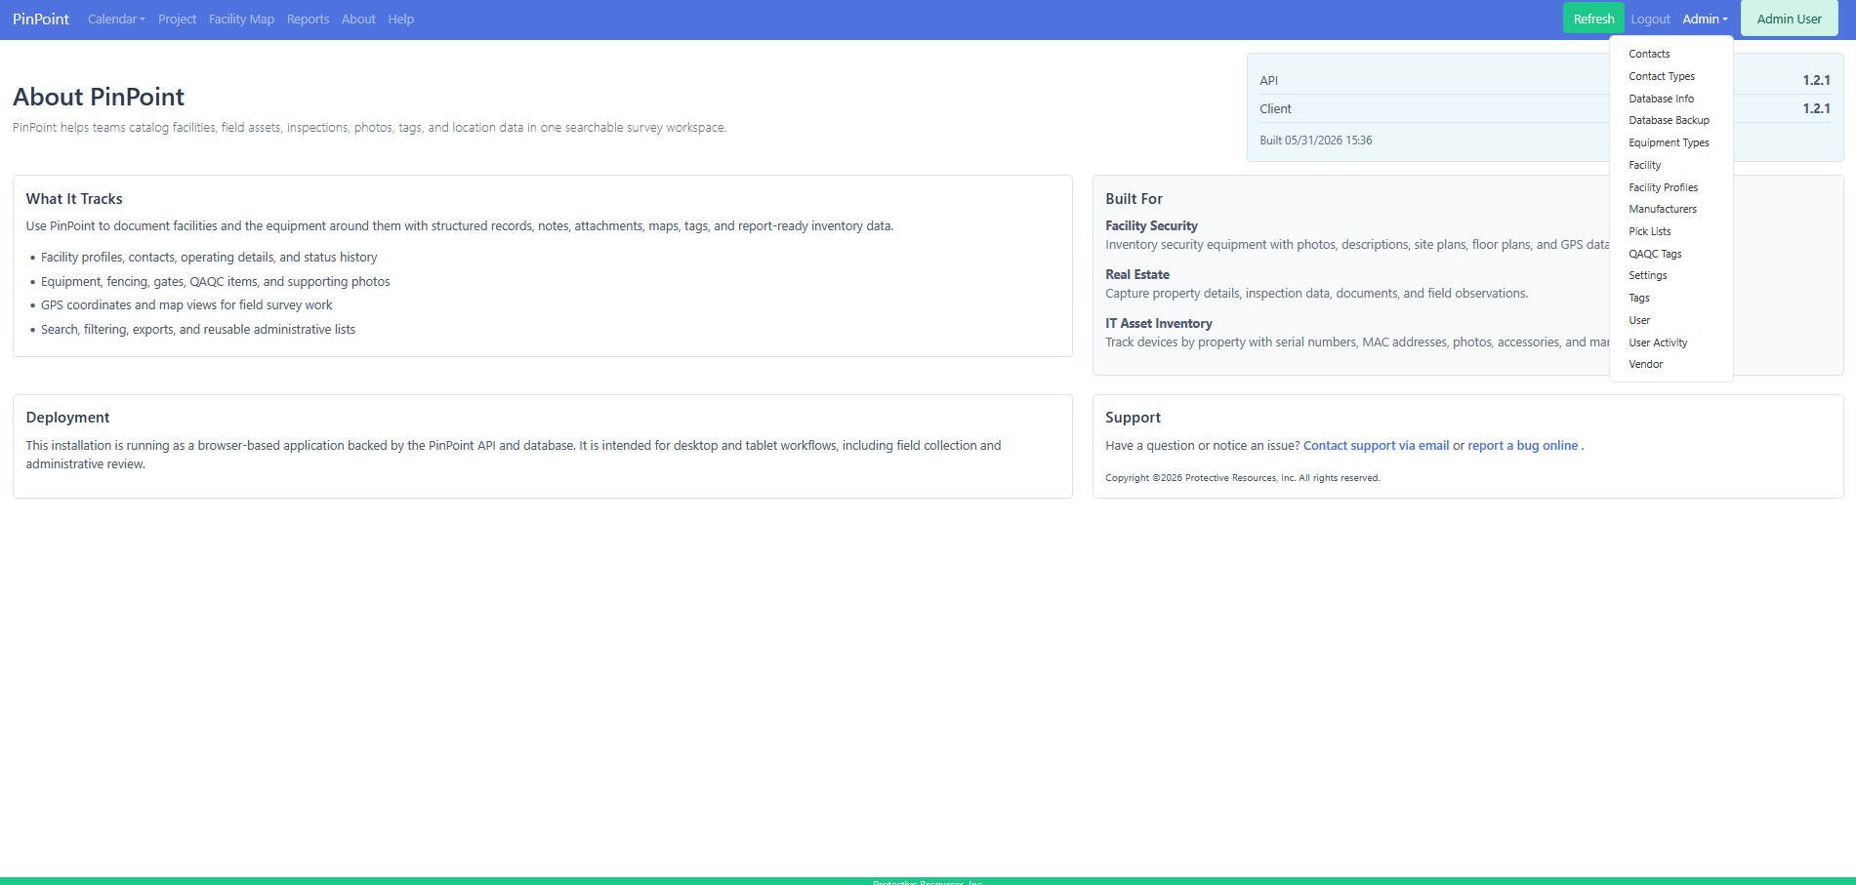Open the Help page
1856x885 pixels.
[x=400, y=20]
